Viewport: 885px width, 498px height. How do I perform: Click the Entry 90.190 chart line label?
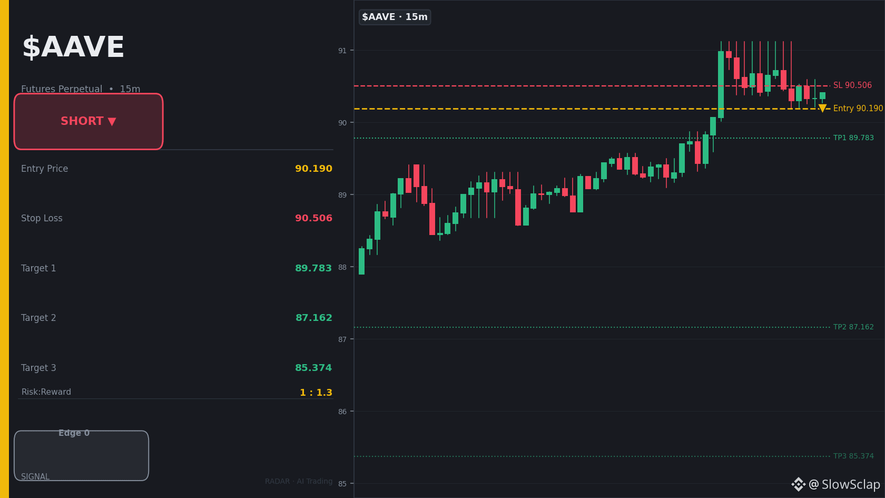tap(858, 108)
